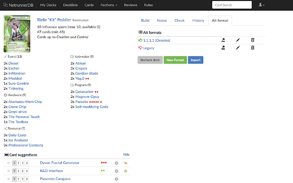Open Reviews in the navbar
The image size is (293, 183).
click(130, 5)
